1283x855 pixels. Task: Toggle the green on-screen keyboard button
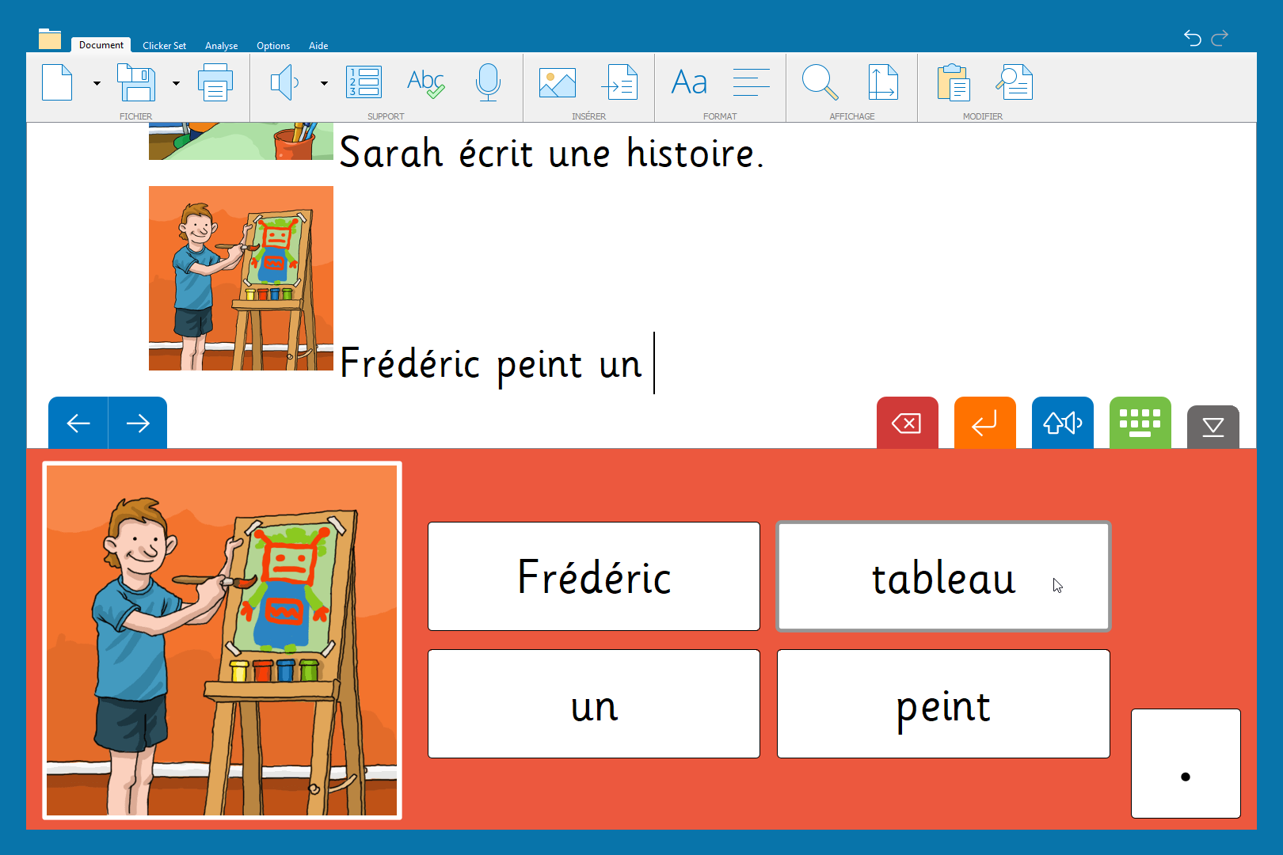point(1140,424)
